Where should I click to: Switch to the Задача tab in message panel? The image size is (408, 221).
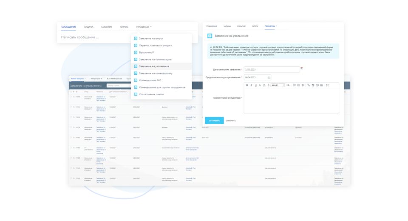(x=88, y=27)
